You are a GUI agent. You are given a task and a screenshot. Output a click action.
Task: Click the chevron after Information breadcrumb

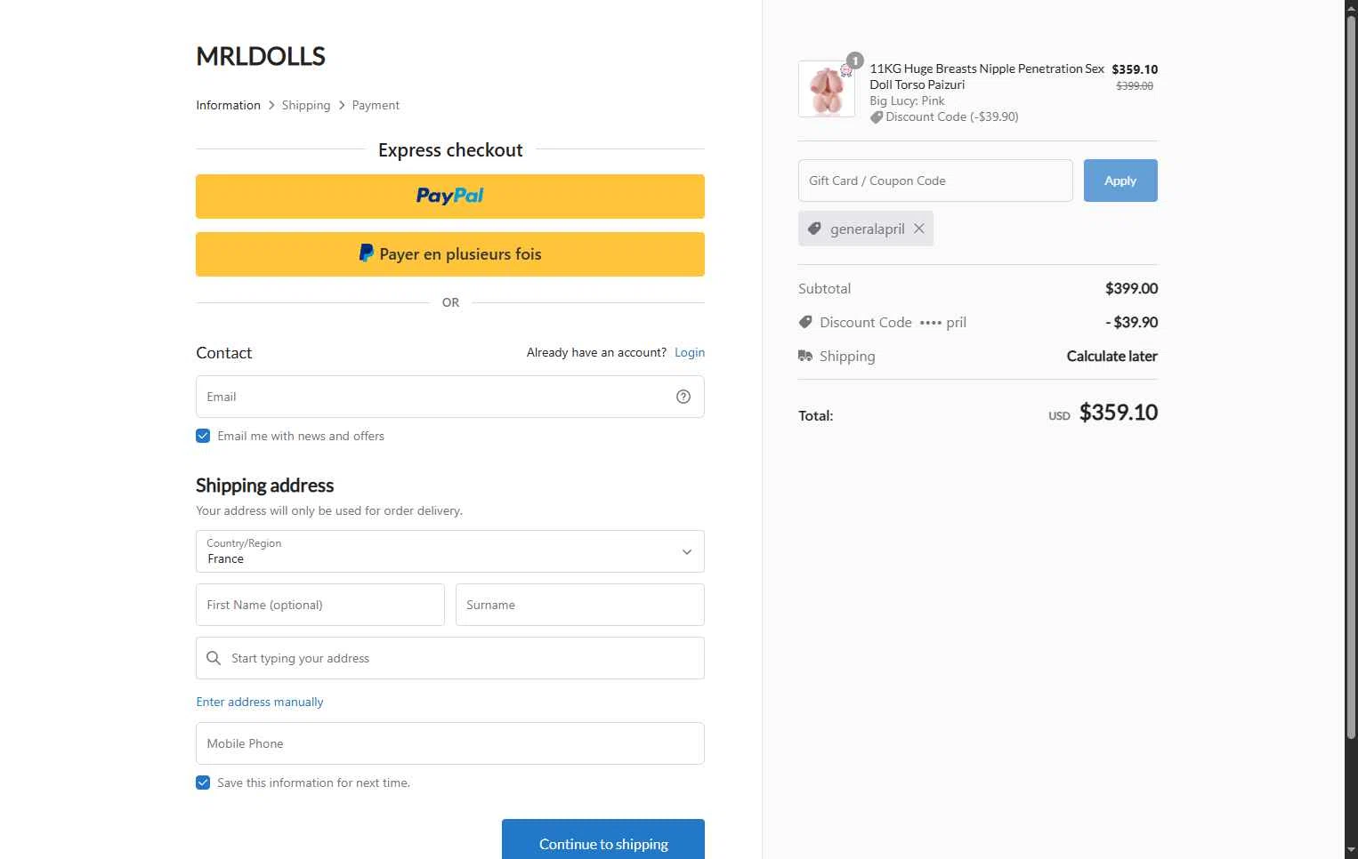pyautogui.click(x=271, y=105)
